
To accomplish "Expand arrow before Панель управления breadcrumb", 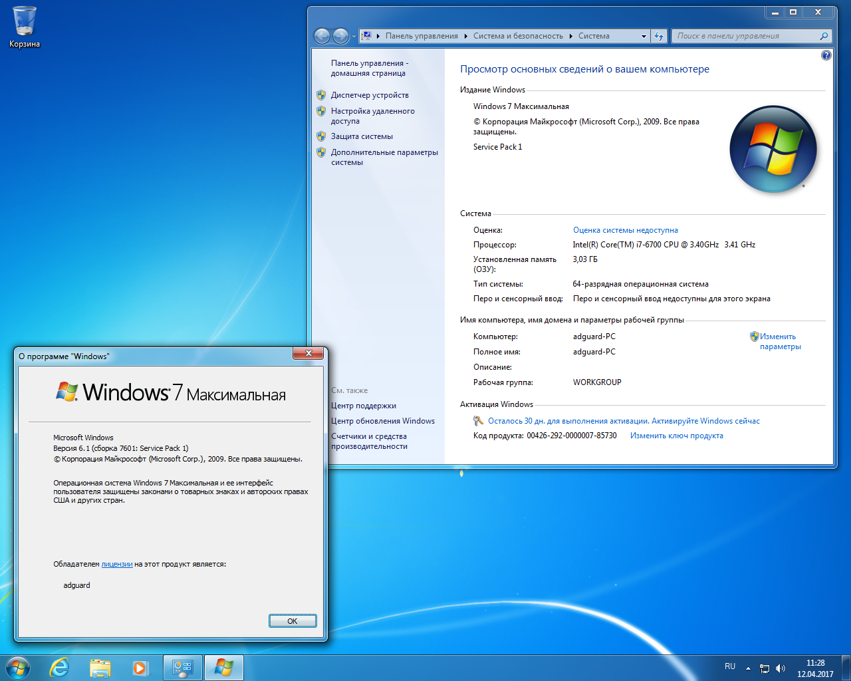I will pyautogui.click(x=378, y=36).
